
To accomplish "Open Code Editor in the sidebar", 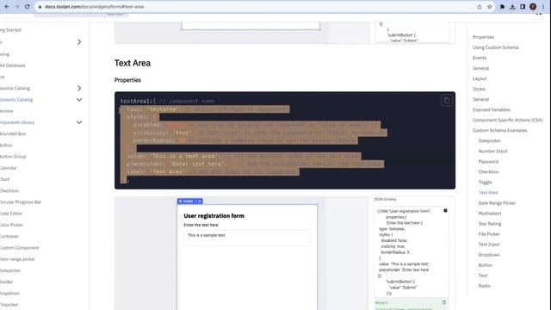I will pyautogui.click(x=11, y=214).
